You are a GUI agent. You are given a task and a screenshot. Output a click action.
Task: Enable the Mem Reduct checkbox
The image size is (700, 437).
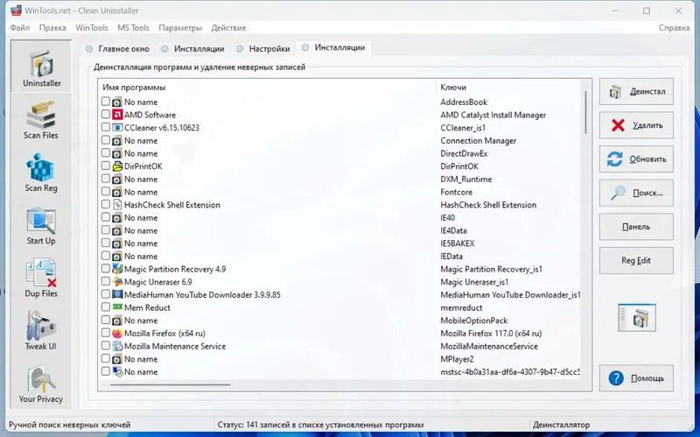[105, 307]
